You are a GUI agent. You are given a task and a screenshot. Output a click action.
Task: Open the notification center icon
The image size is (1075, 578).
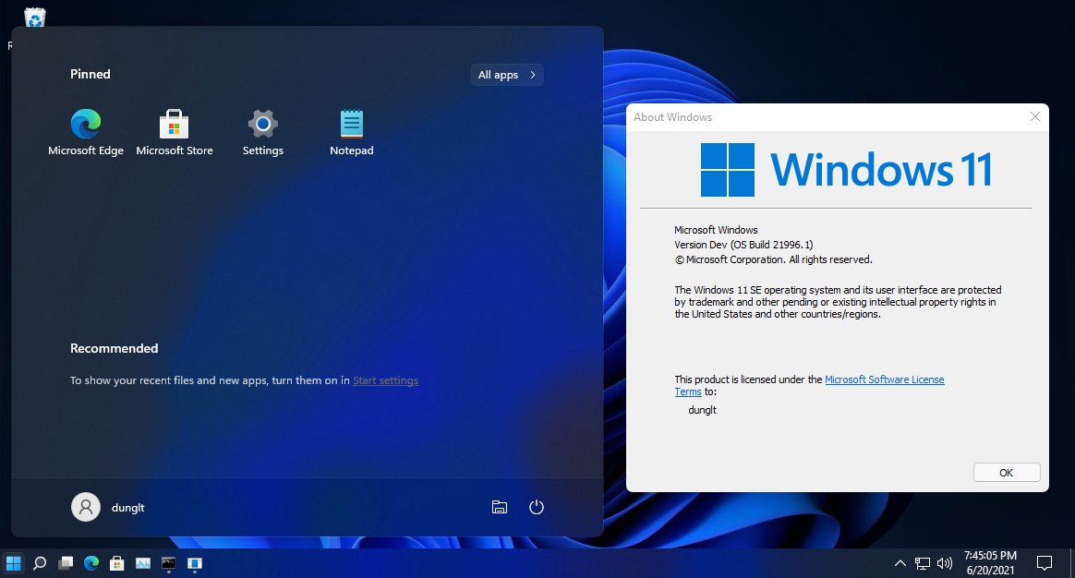pyautogui.click(x=1045, y=563)
